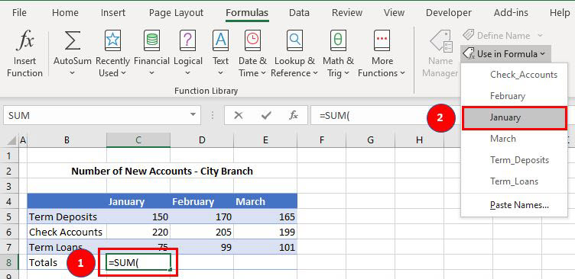
Task: Open Date & Time functions icon
Action: (252, 40)
